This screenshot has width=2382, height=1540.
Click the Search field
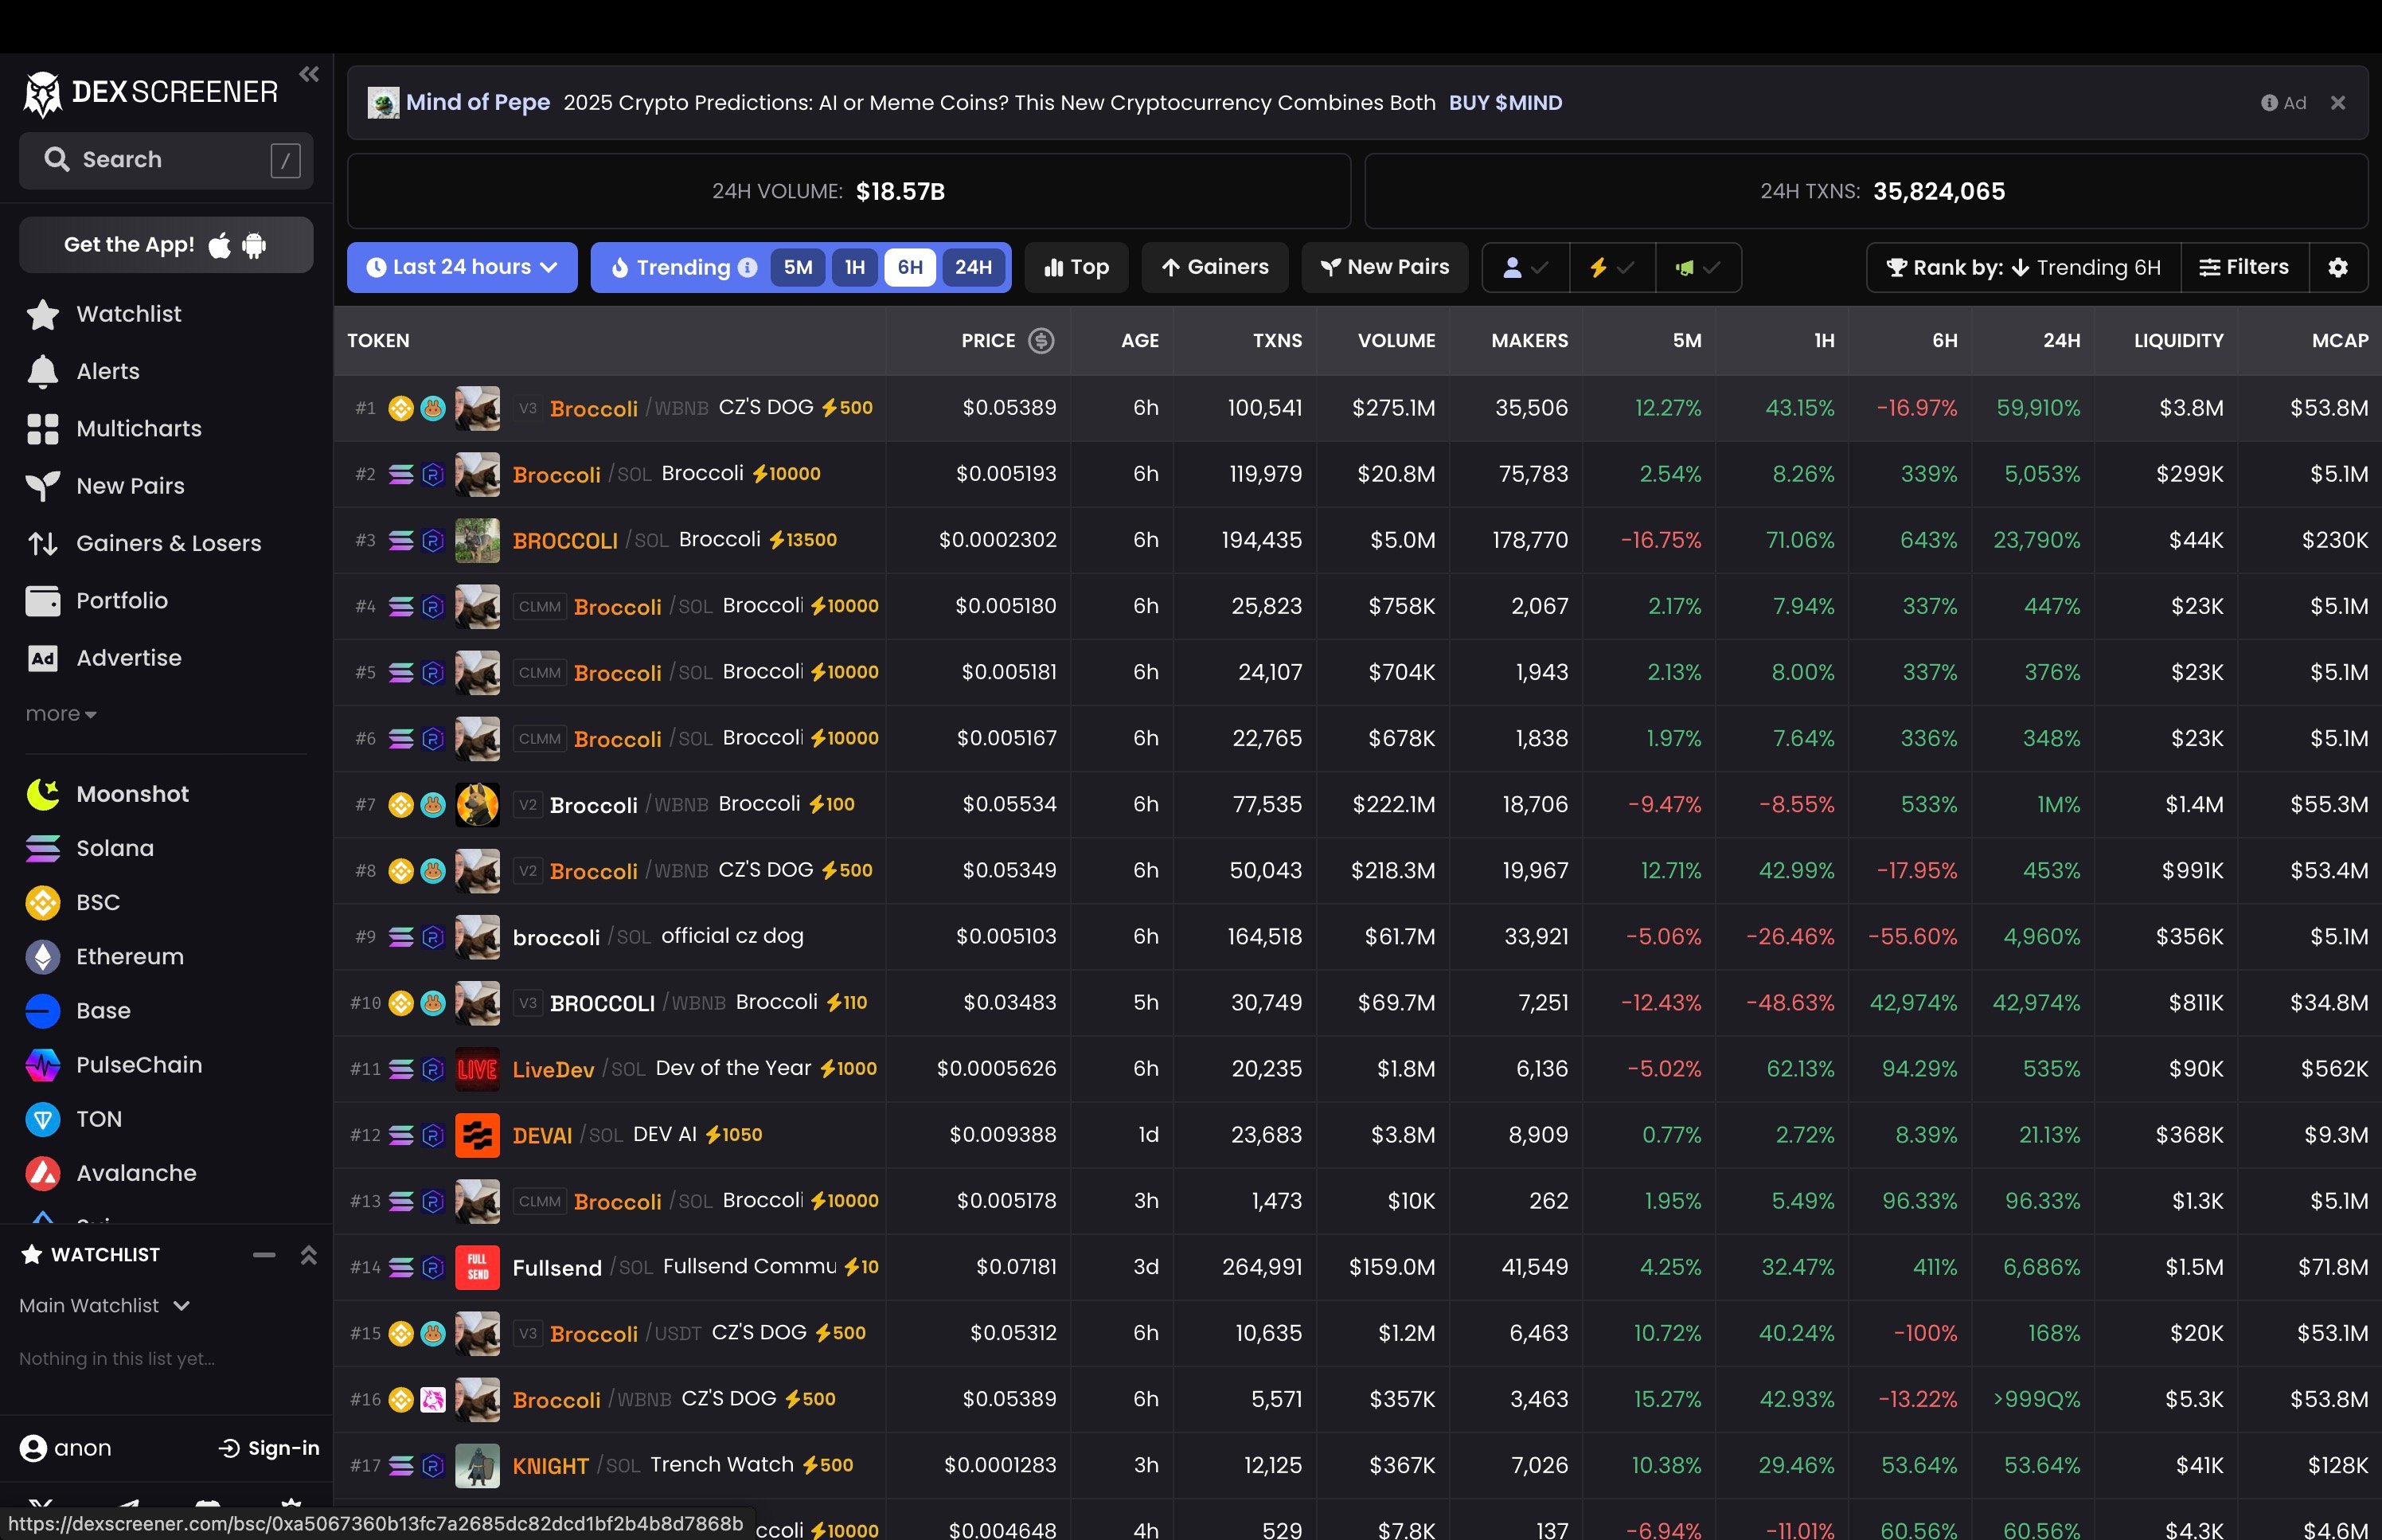pos(166,160)
